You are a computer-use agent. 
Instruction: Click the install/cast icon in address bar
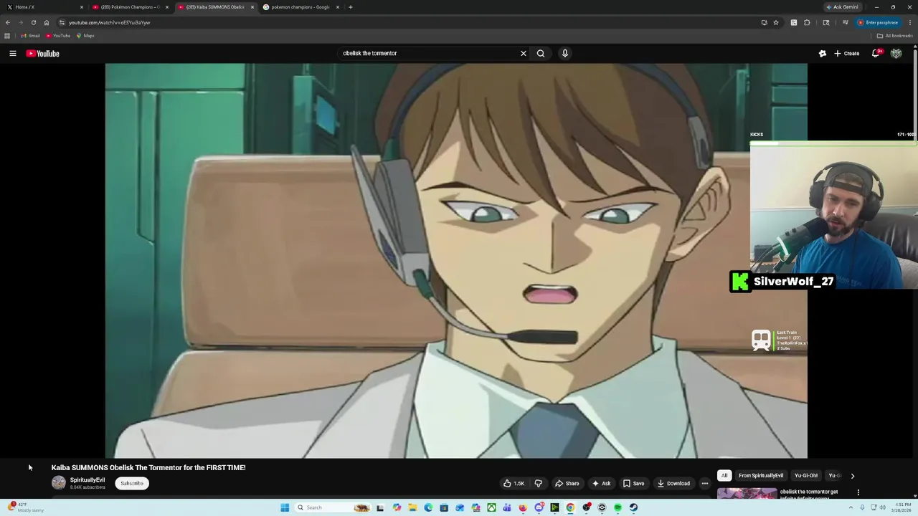764,22
